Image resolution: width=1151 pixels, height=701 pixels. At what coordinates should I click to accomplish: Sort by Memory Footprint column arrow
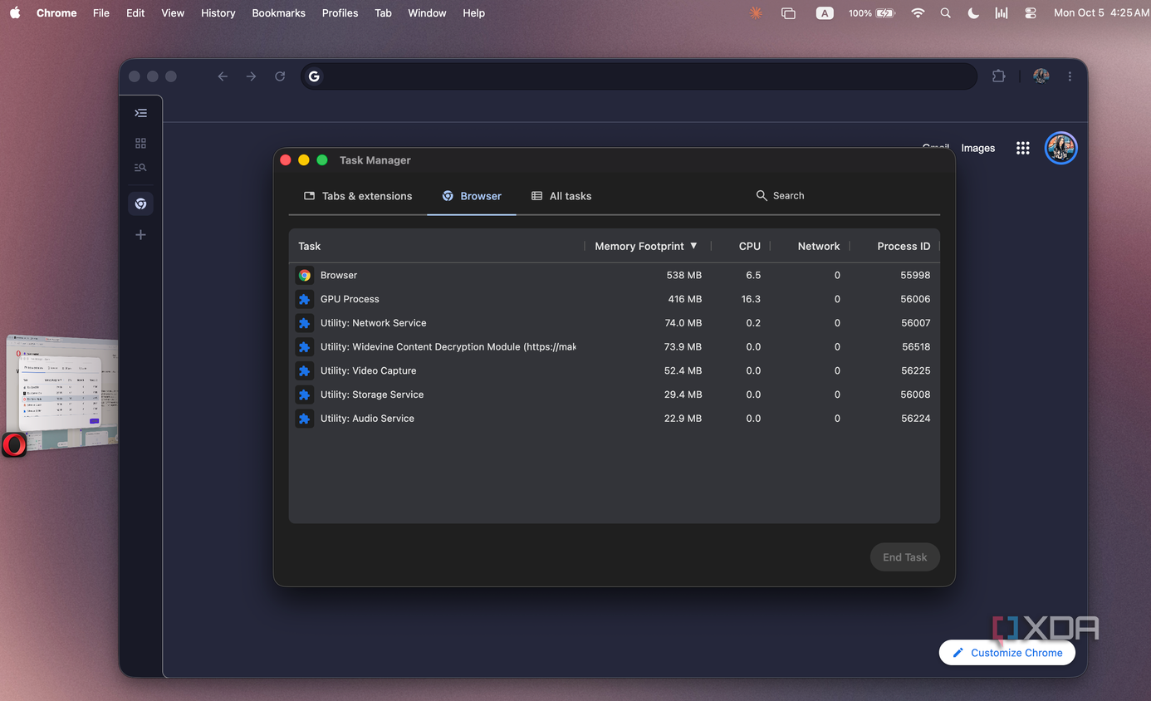pos(693,246)
